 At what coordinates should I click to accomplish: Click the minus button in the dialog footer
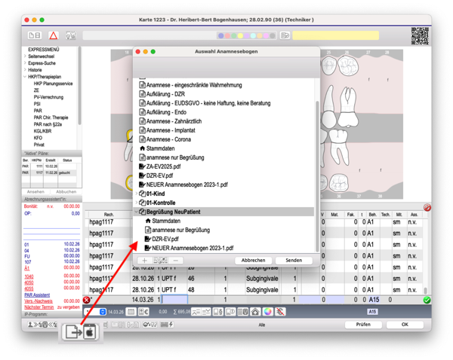[176, 261]
